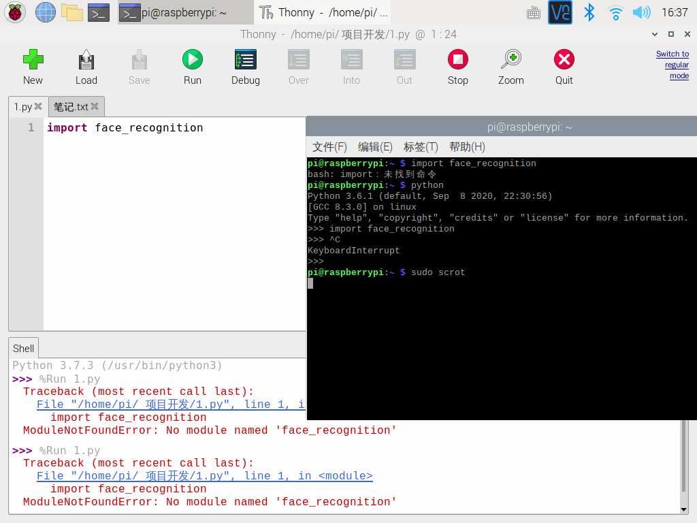Open first traceback File link in Shell
697x523 pixels.
pos(171,405)
